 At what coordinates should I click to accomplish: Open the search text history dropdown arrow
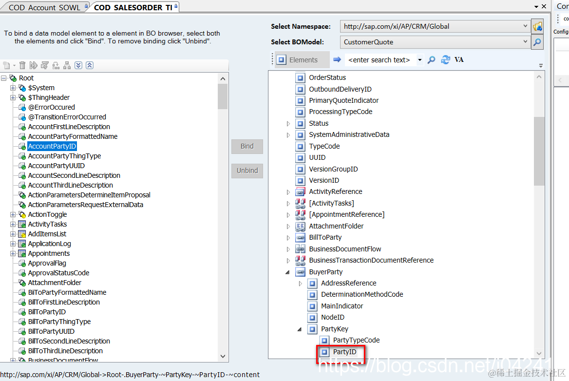pyautogui.click(x=420, y=60)
